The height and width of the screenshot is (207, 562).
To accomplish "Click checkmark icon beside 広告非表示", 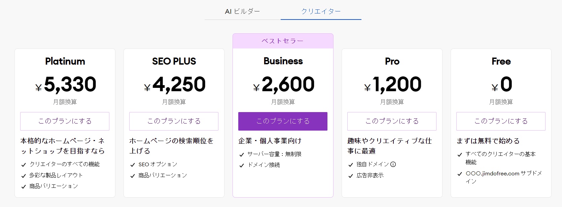I will tap(351, 176).
